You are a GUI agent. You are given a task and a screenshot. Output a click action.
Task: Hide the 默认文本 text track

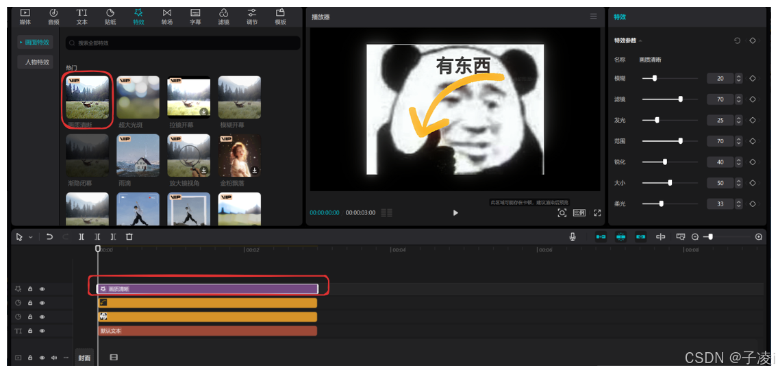pos(42,331)
